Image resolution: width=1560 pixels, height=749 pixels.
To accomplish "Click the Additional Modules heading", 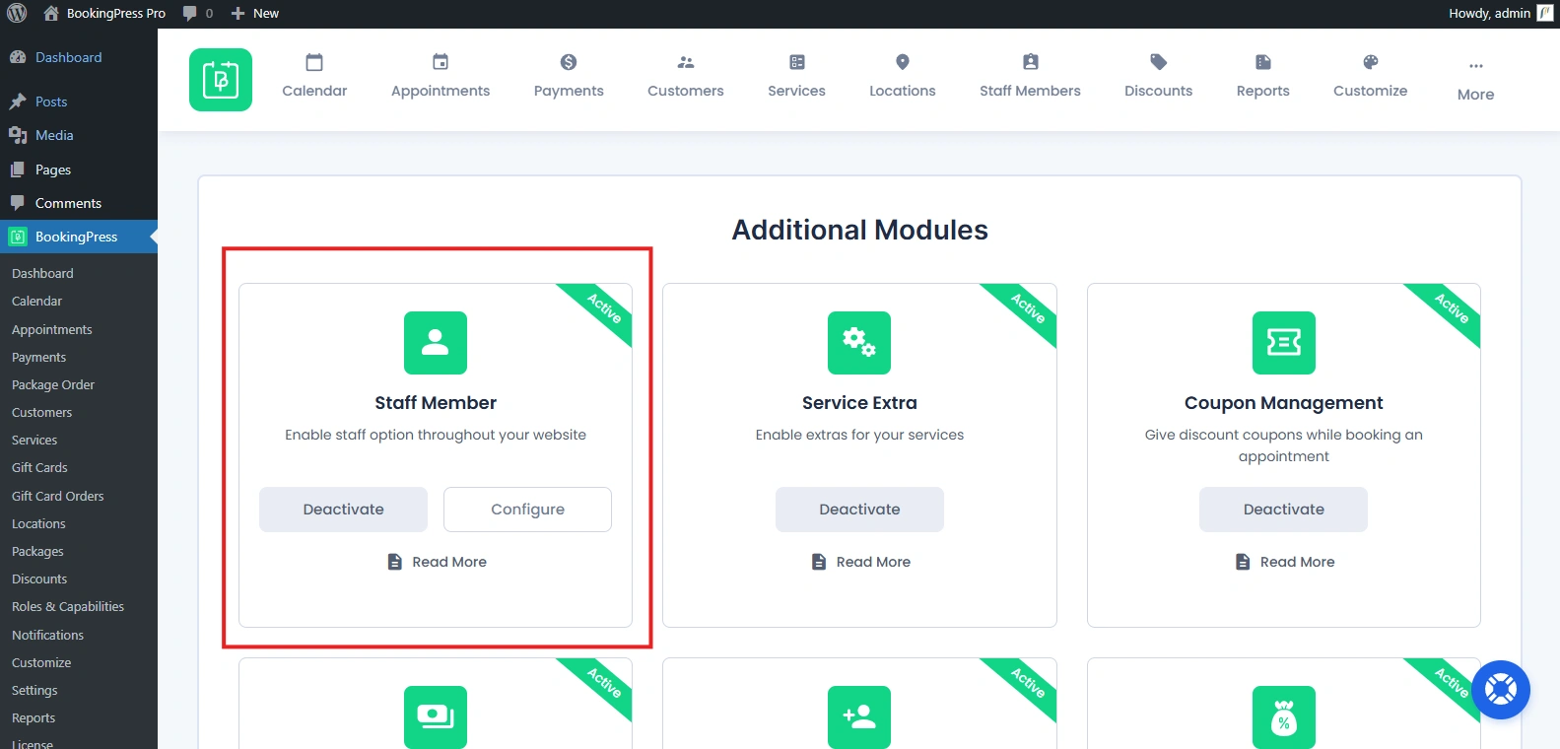I will (859, 230).
